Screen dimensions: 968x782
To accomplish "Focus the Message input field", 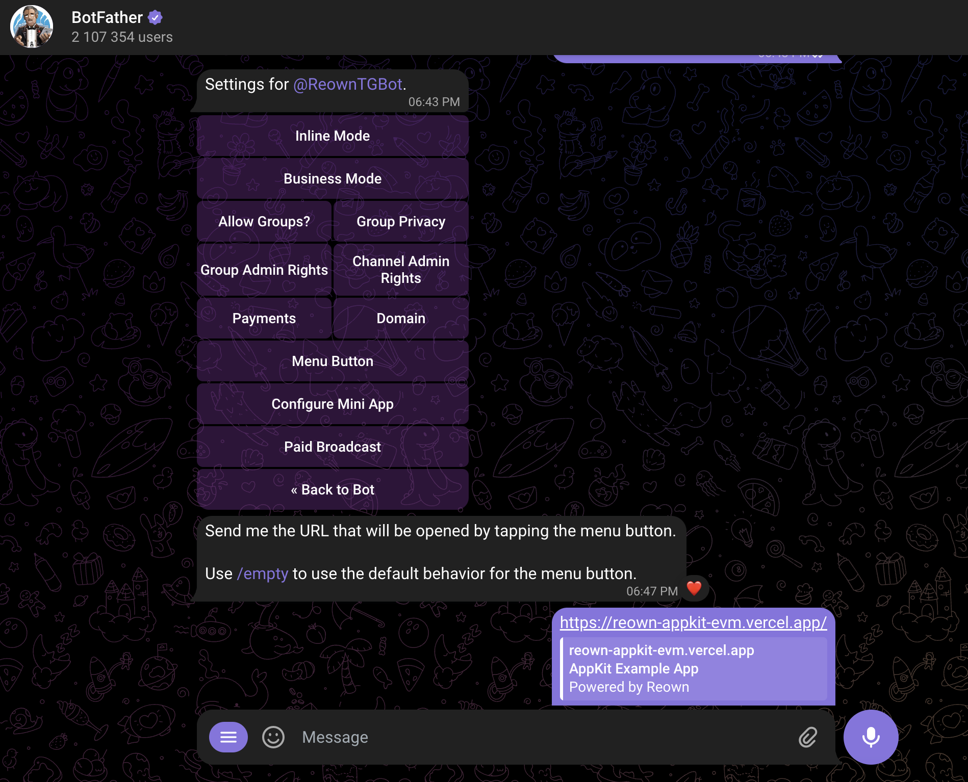I will pos(543,737).
